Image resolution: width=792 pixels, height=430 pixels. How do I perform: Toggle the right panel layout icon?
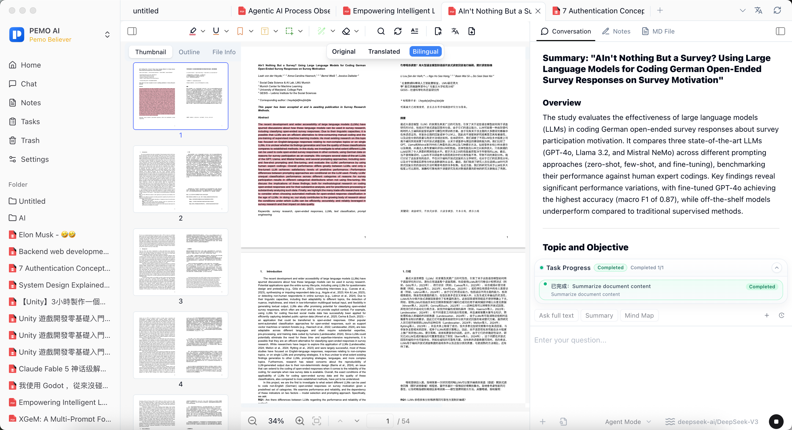[780, 31]
